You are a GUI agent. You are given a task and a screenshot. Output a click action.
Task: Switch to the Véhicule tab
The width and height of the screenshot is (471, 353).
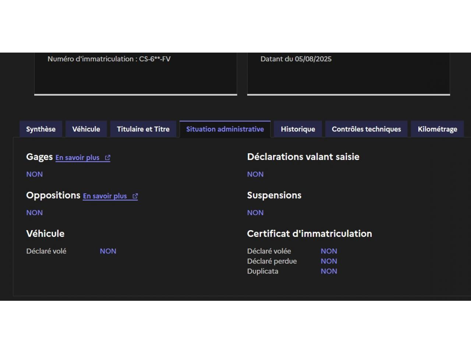click(86, 129)
